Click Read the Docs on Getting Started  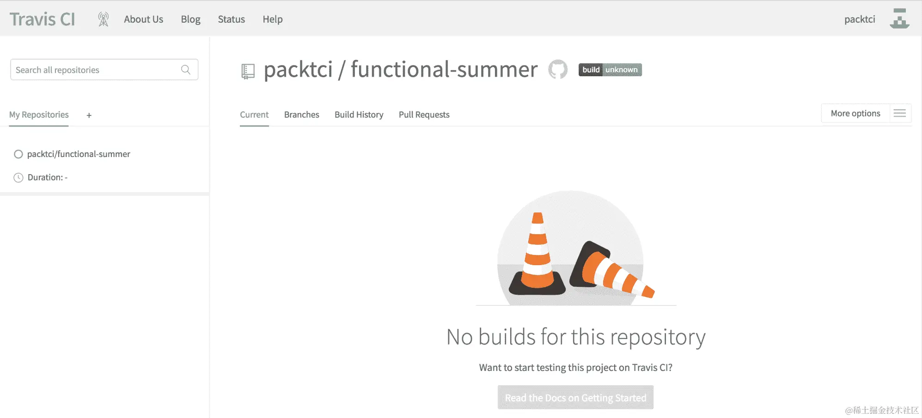pos(575,397)
